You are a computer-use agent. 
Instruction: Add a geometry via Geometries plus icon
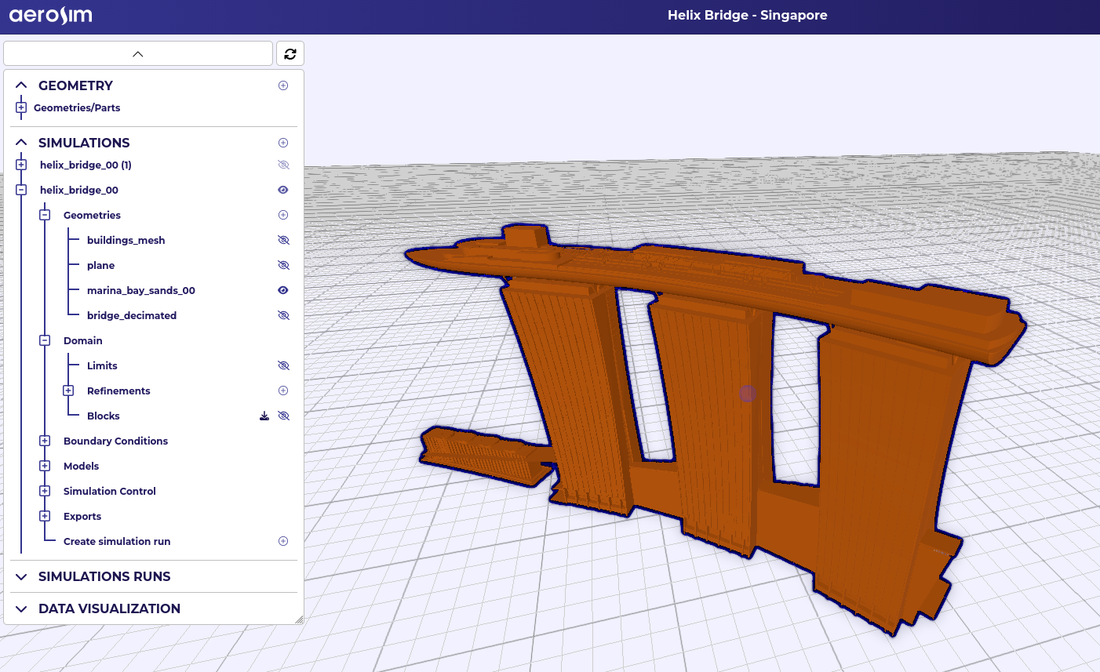tap(283, 215)
